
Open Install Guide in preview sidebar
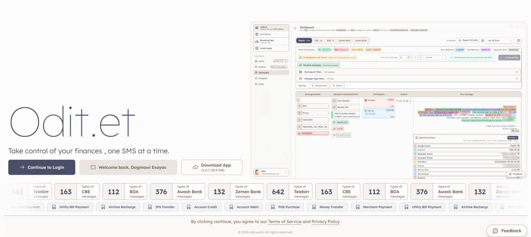coord(271,48)
